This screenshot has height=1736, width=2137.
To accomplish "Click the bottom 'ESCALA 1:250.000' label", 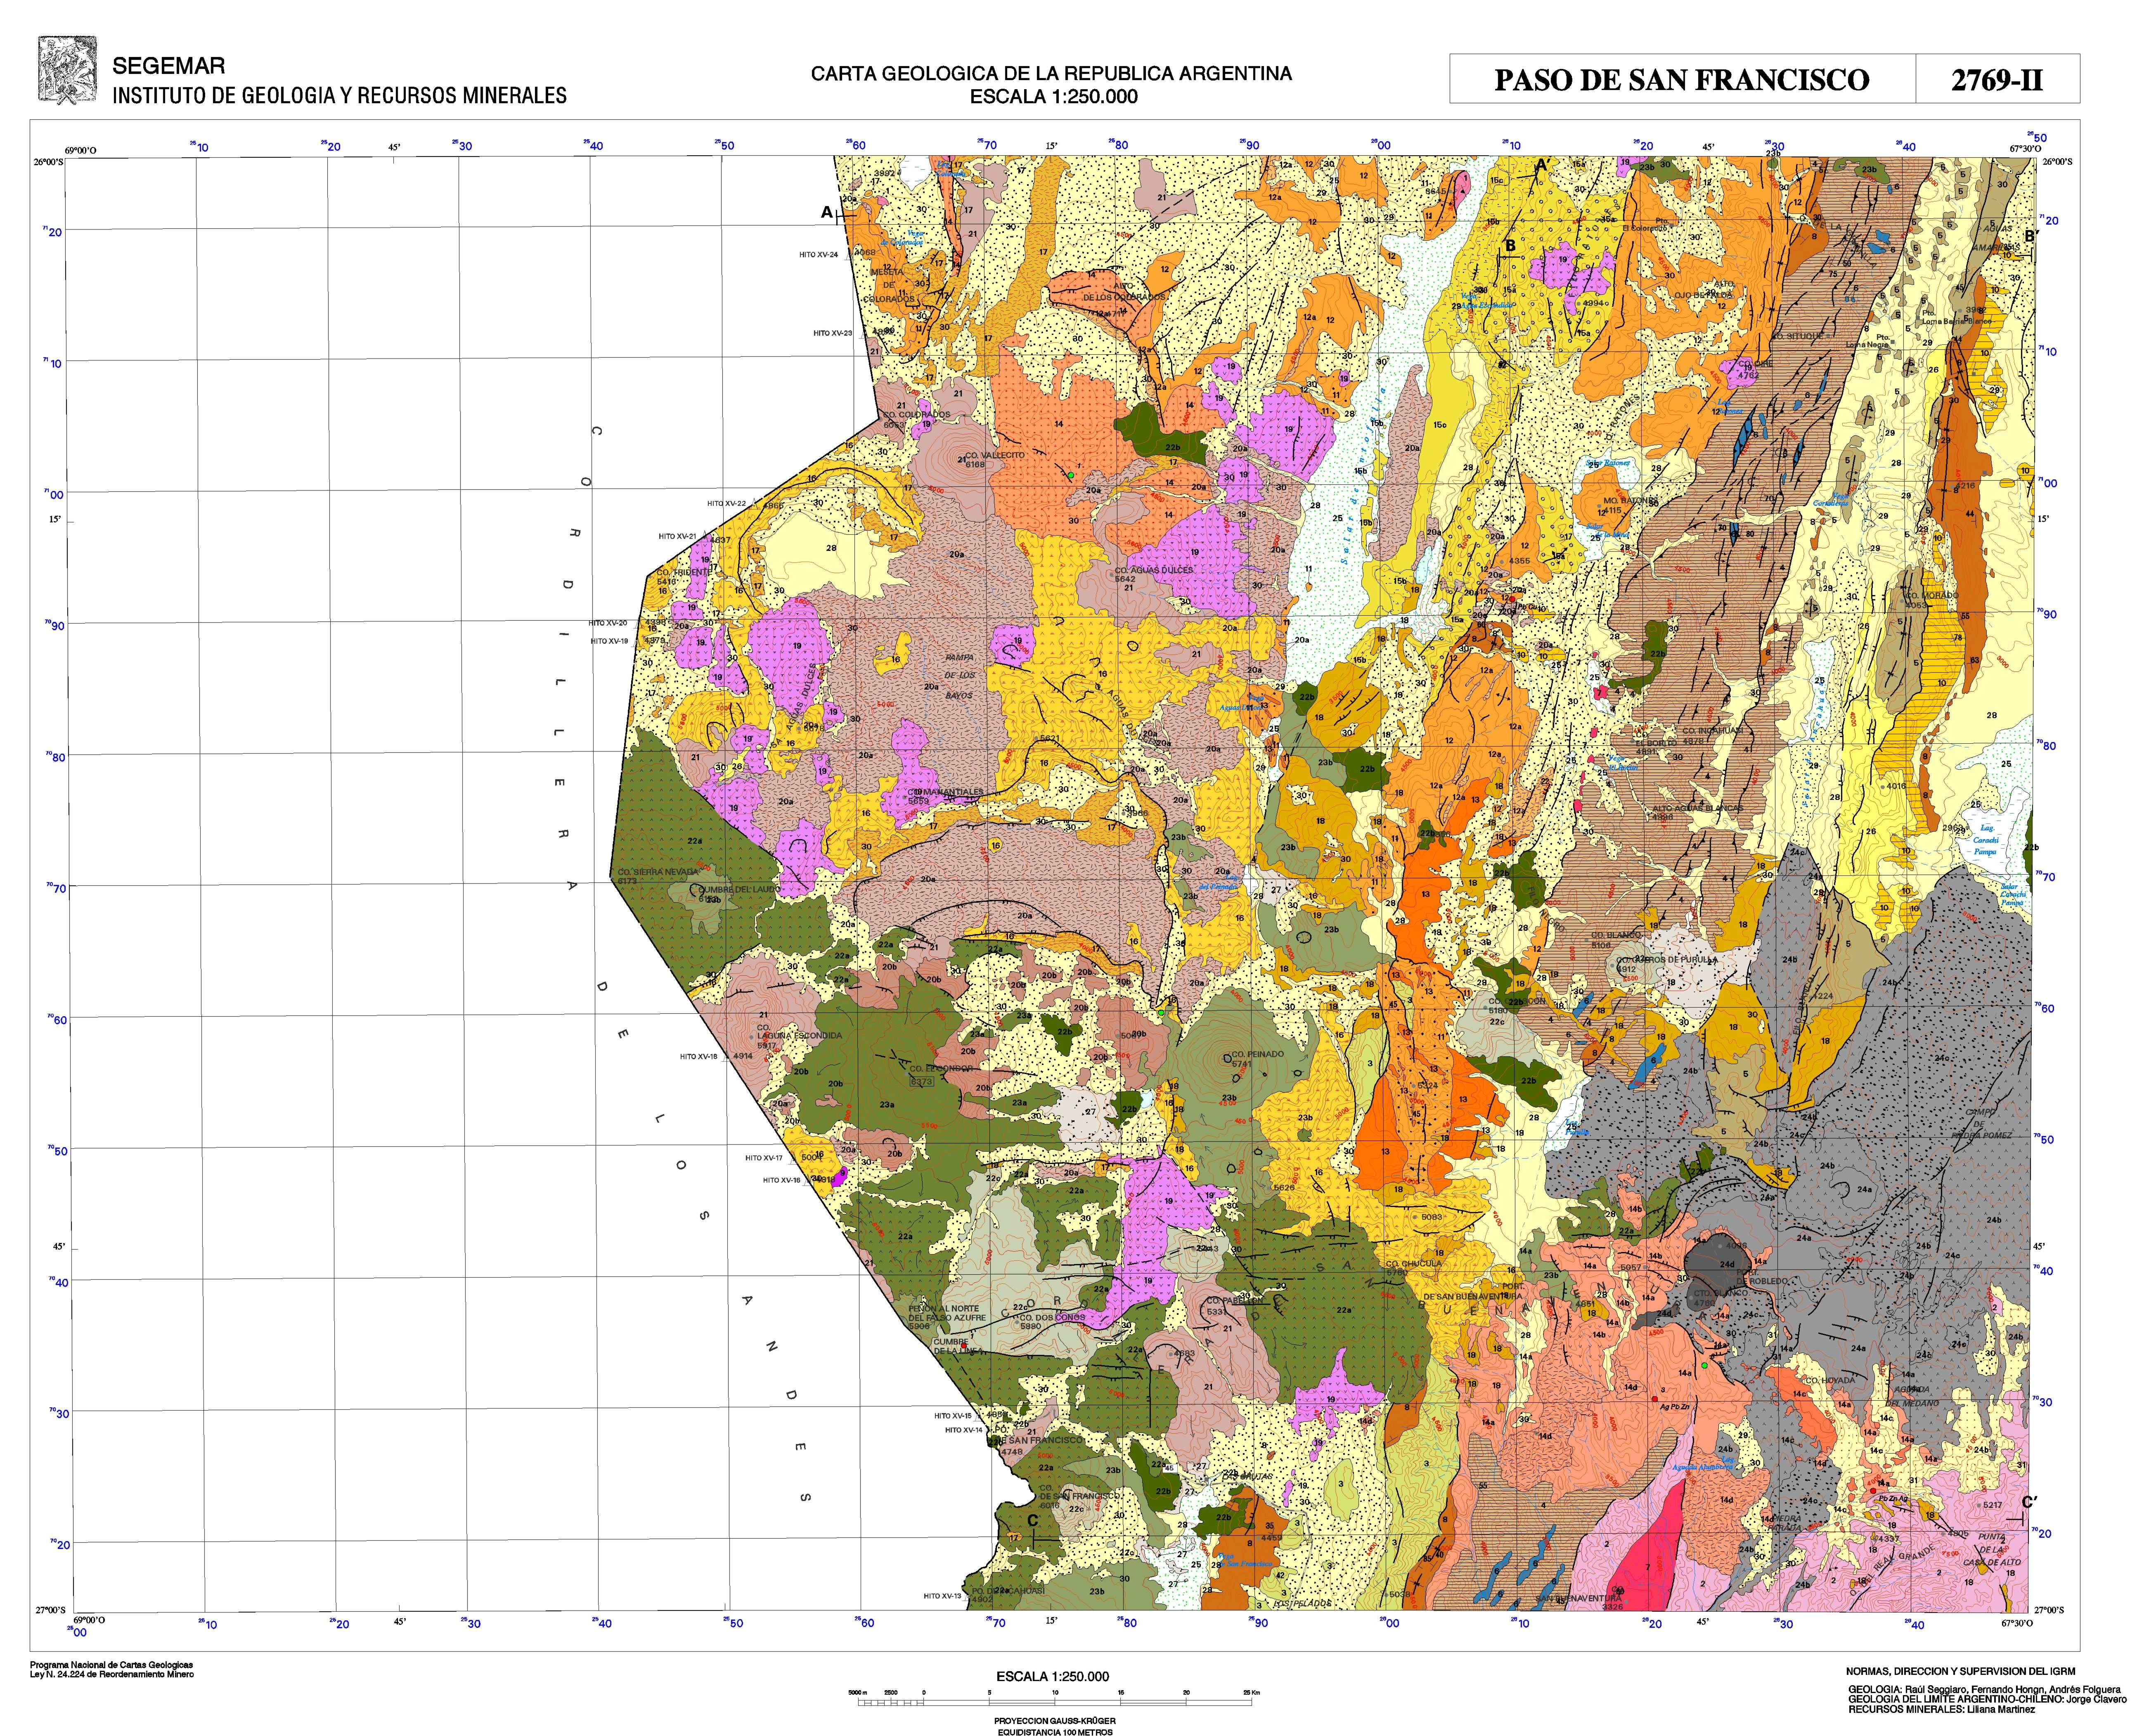I will [x=1053, y=1677].
